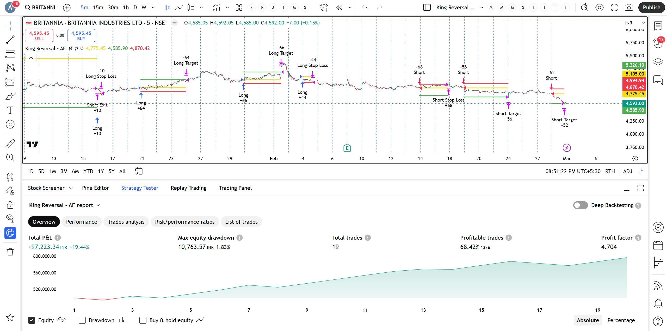Select Absolute equity display

(x=588, y=320)
